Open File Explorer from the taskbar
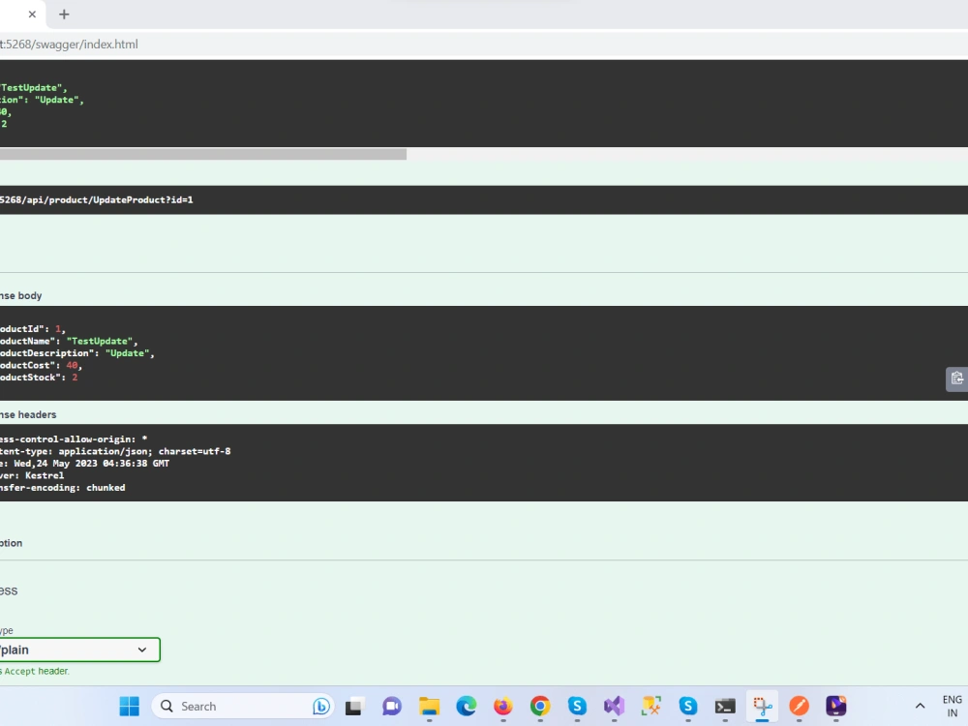 [x=430, y=706]
